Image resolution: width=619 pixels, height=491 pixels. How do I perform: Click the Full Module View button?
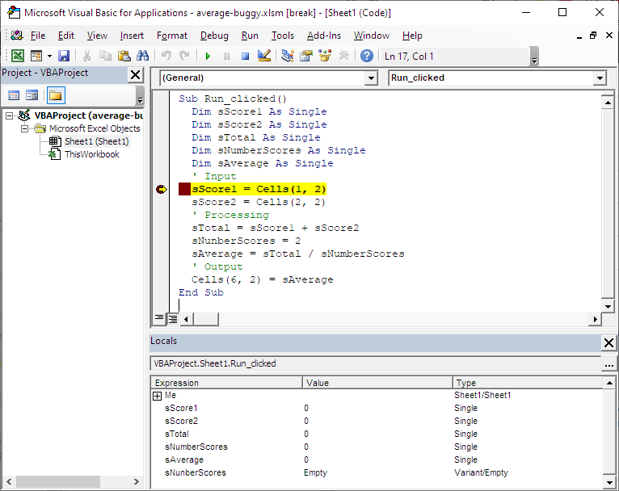tap(173, 318)
